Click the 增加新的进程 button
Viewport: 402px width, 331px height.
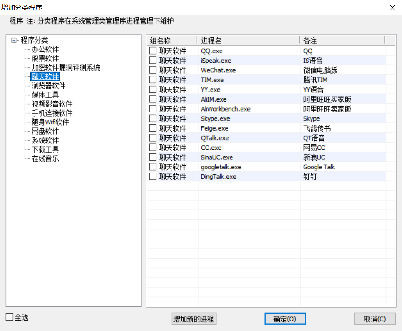194,319
